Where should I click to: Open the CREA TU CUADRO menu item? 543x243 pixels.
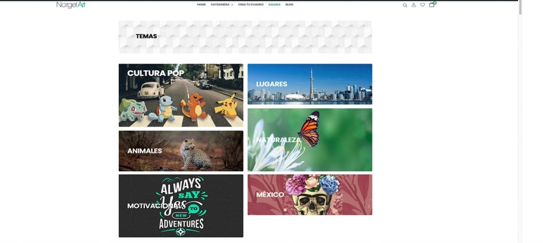[251, 4]
